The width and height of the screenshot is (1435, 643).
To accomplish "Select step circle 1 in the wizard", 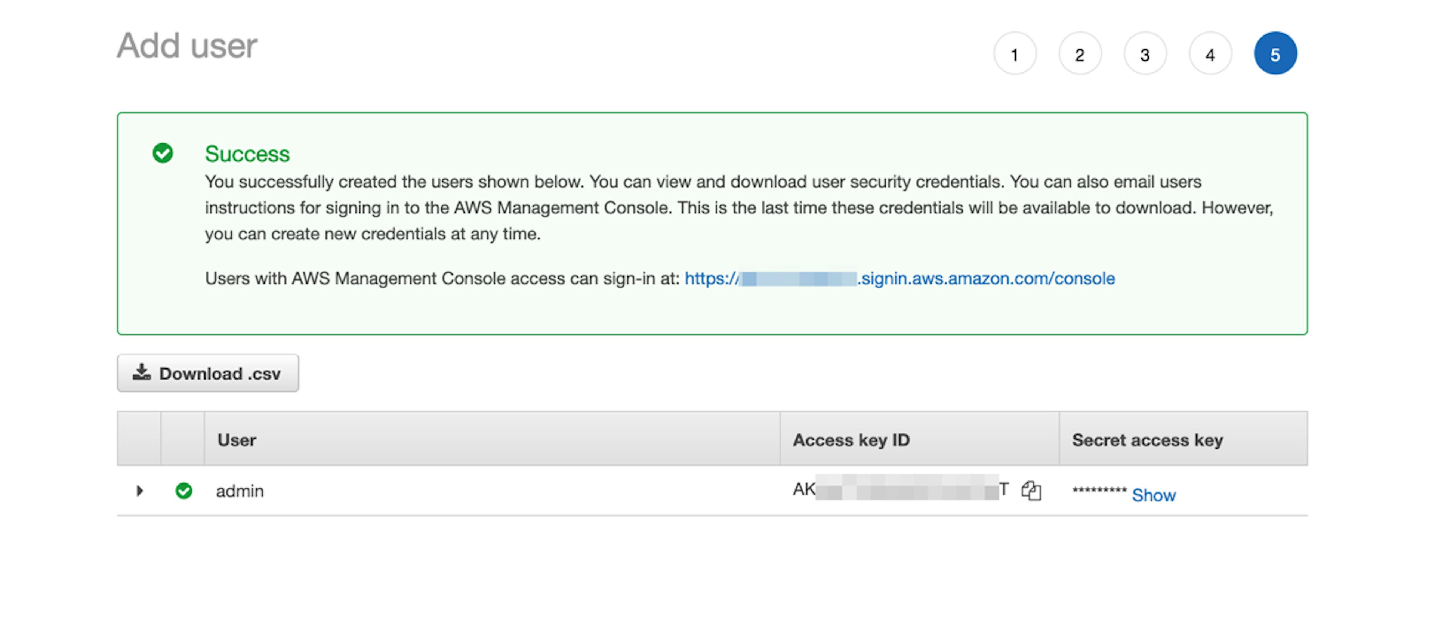I will pos(1016,54).
